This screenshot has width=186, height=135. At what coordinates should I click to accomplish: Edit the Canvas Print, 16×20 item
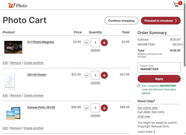point(5,128)
